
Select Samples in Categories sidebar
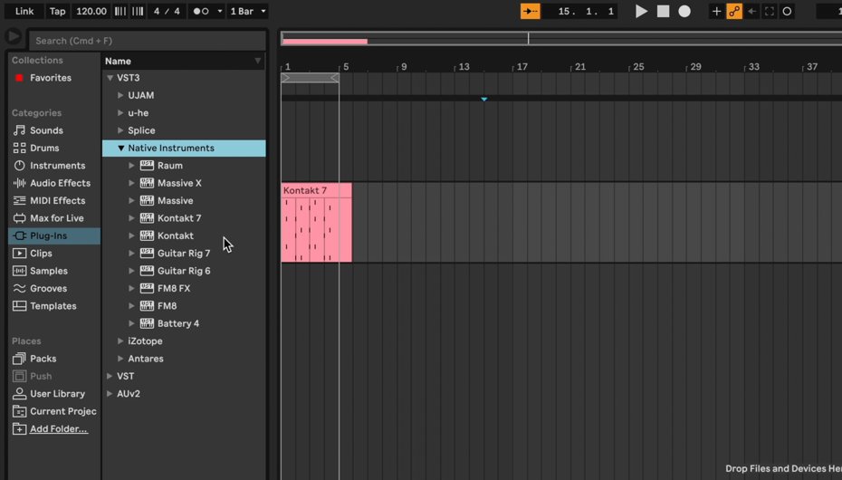(x=48, y=271)
